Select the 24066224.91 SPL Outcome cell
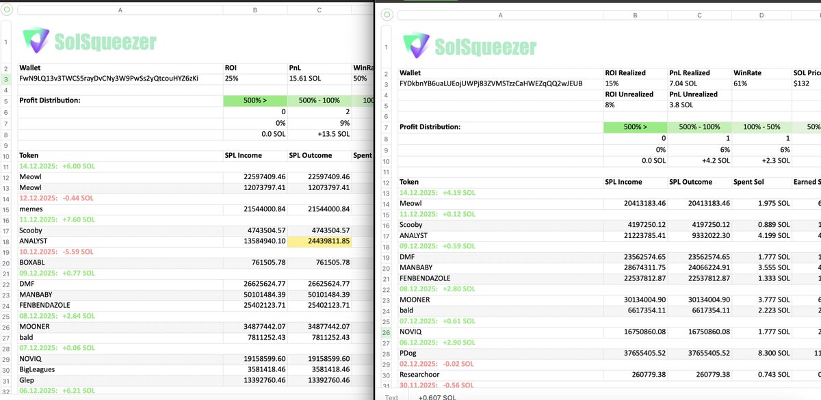This screenshot has height=400, width=821. pyautogui.click(x=699, y=268)
